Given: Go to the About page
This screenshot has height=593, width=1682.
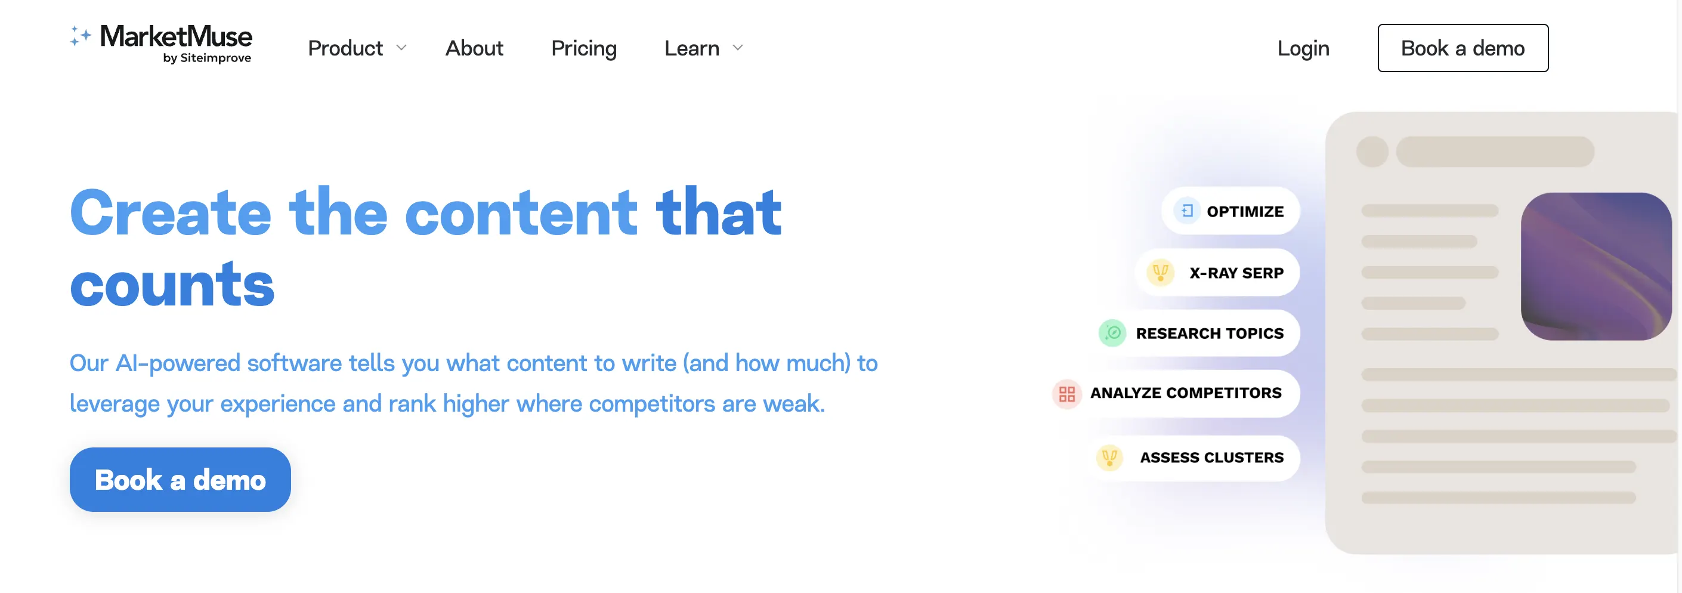Looking at the screenshot, I should (x=474, y=48).
